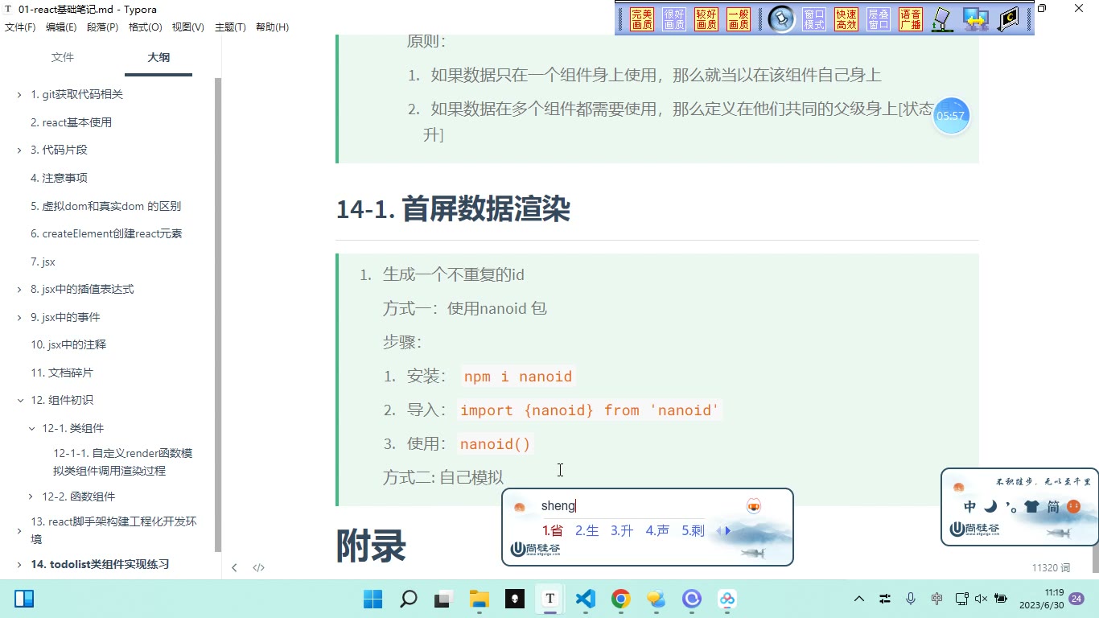Expand outline item 3. 代码片段
Viewport: 1099px width, 618px height.
pyautogui.click(x=19, y=150)
